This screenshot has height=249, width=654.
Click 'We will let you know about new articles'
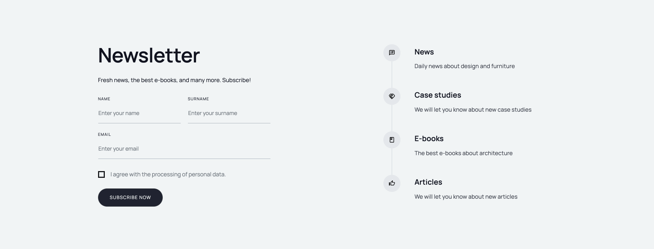pos(466,197)
